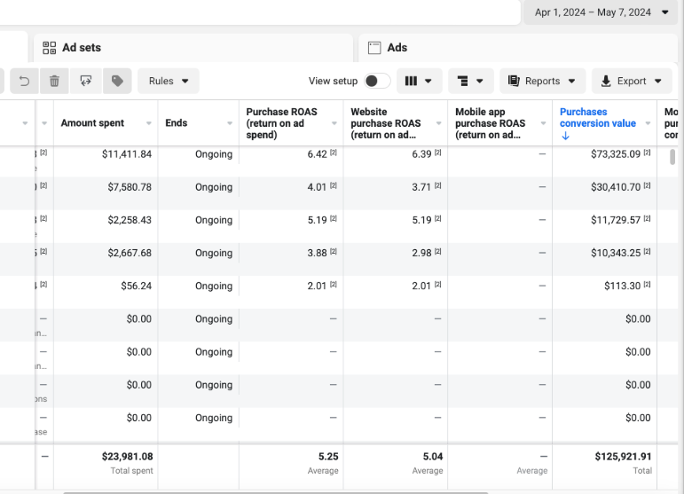Image resolution: width=684 pixels, height=494 pixels.
Task: Click the A/B test icon beside trash
Action: [85, 81]
